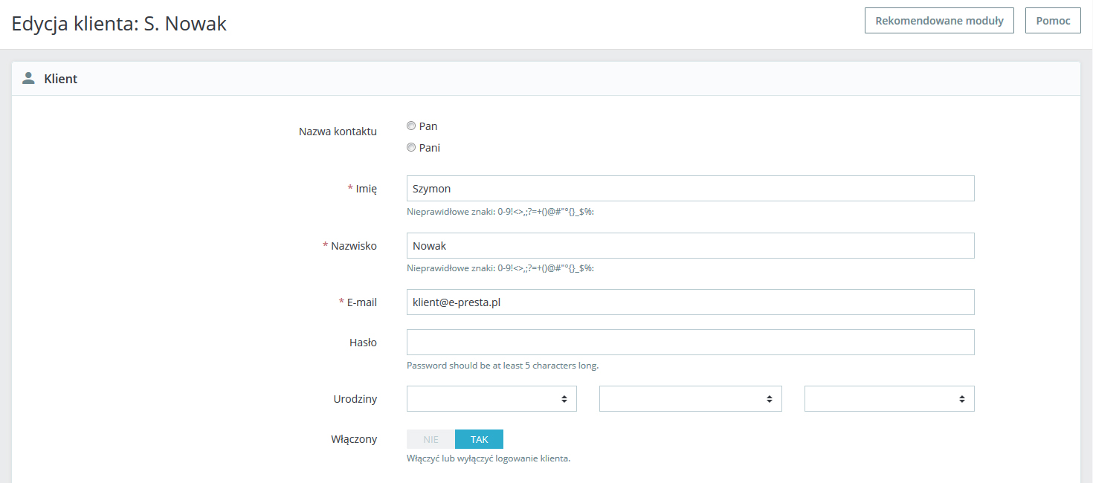Screen dimensions: 1093x483
Task: Click the Pan label text
Action: [428, 126]
